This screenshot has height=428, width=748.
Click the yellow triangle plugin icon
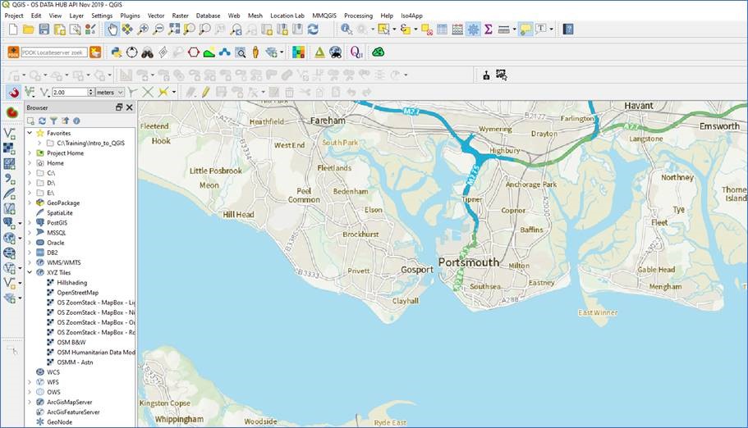[319, 52]
